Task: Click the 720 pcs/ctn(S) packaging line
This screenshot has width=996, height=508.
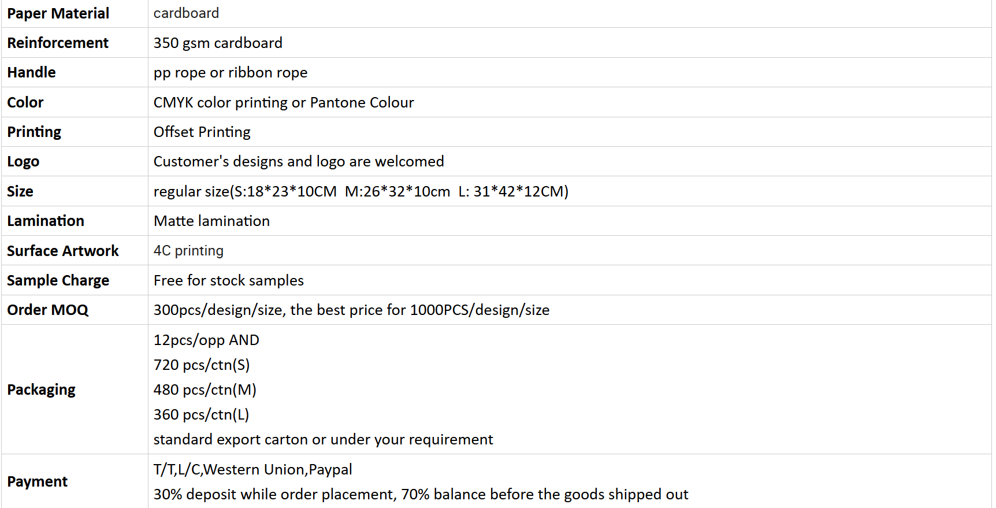Action: point(202,365)
